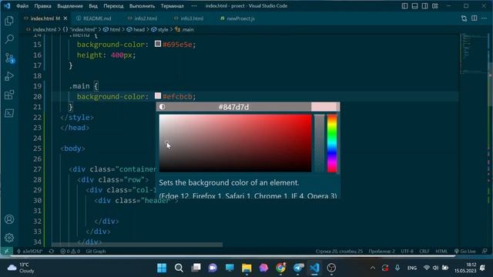
Task: Toggle bottom panel layout icon
Action: click(x=414, y=6)
